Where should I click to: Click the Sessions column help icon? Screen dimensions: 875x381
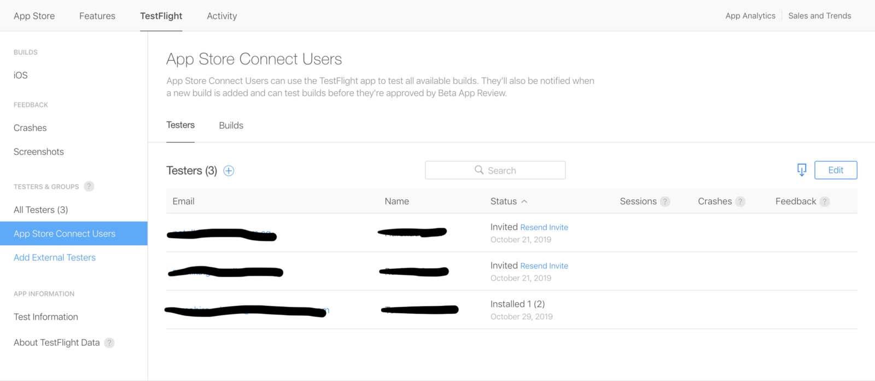click(665, 201)
